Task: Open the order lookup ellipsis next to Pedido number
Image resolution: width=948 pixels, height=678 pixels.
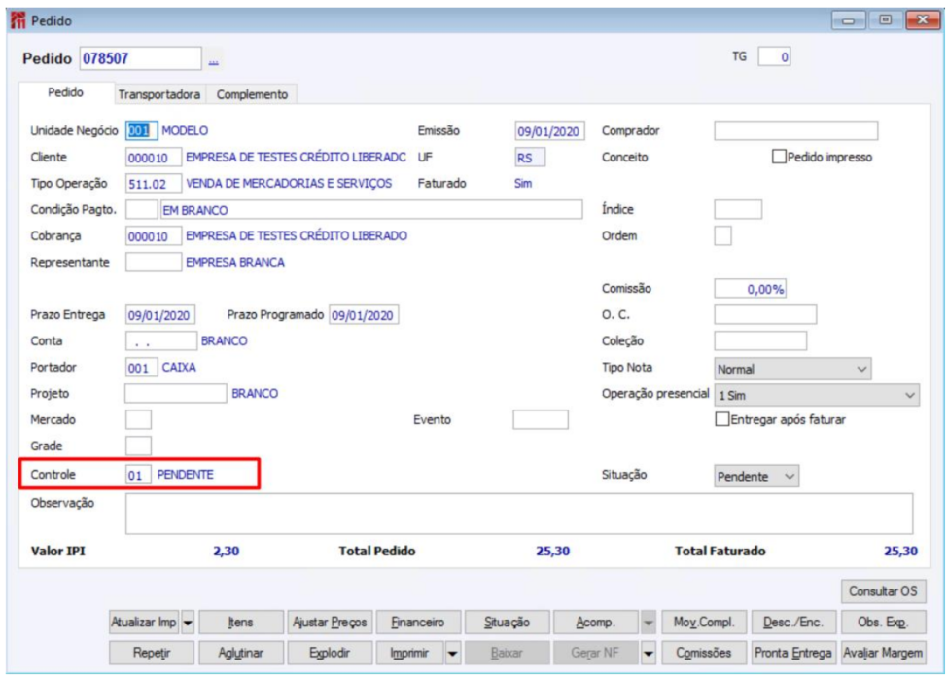Action: tap(213, 60)
